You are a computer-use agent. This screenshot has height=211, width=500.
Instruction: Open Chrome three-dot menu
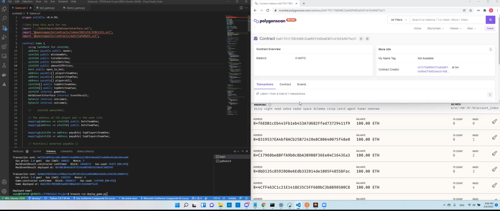point(497,10)
